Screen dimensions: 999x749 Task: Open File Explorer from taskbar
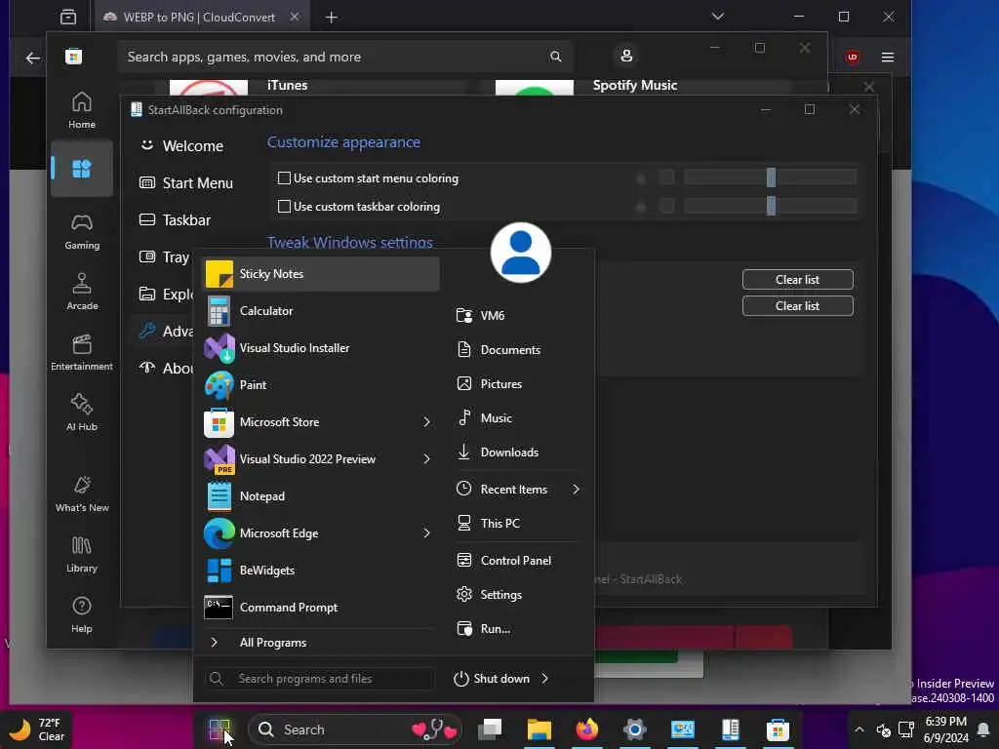[x=539, y=729]
